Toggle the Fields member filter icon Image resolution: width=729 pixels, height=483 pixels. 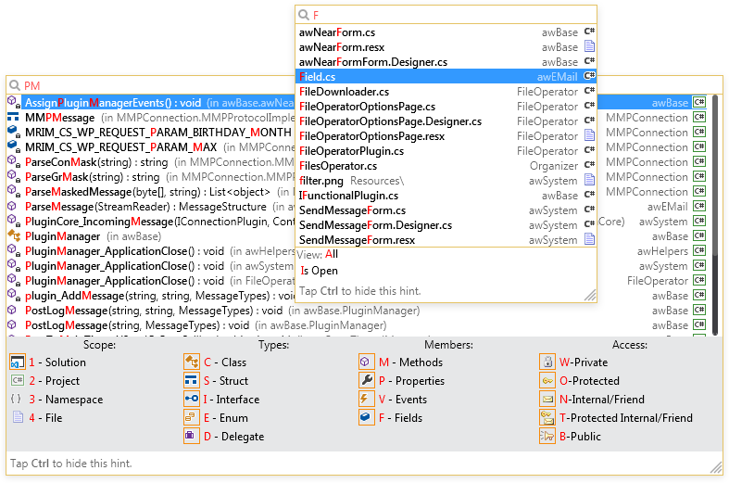point(367,418)
